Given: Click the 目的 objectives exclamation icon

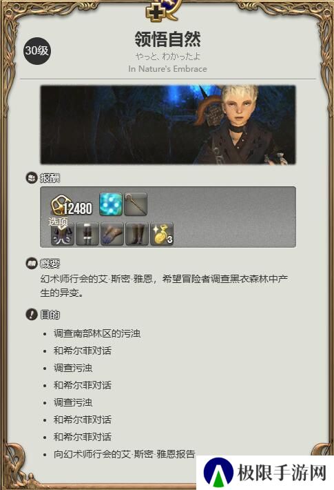Looking at the screenshot, I should coord(31,314).
